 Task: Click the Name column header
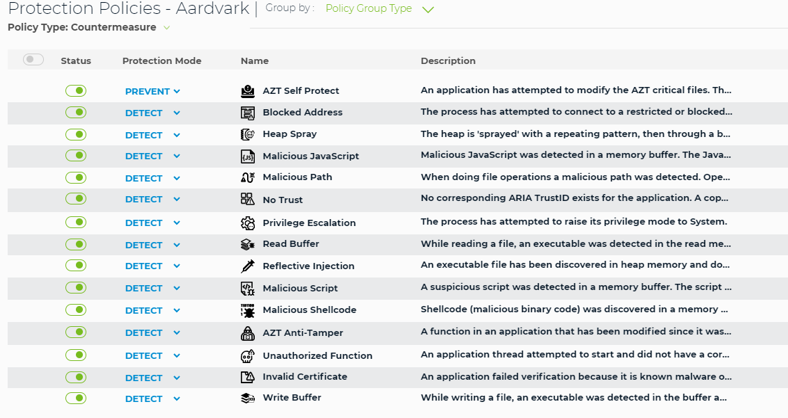pyautogui.click(x=255, y=61)
